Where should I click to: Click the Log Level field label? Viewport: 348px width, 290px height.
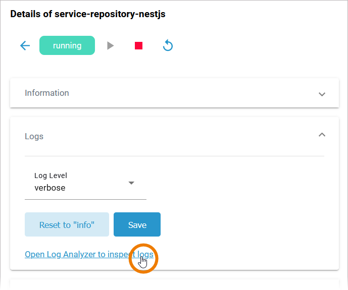51,176
